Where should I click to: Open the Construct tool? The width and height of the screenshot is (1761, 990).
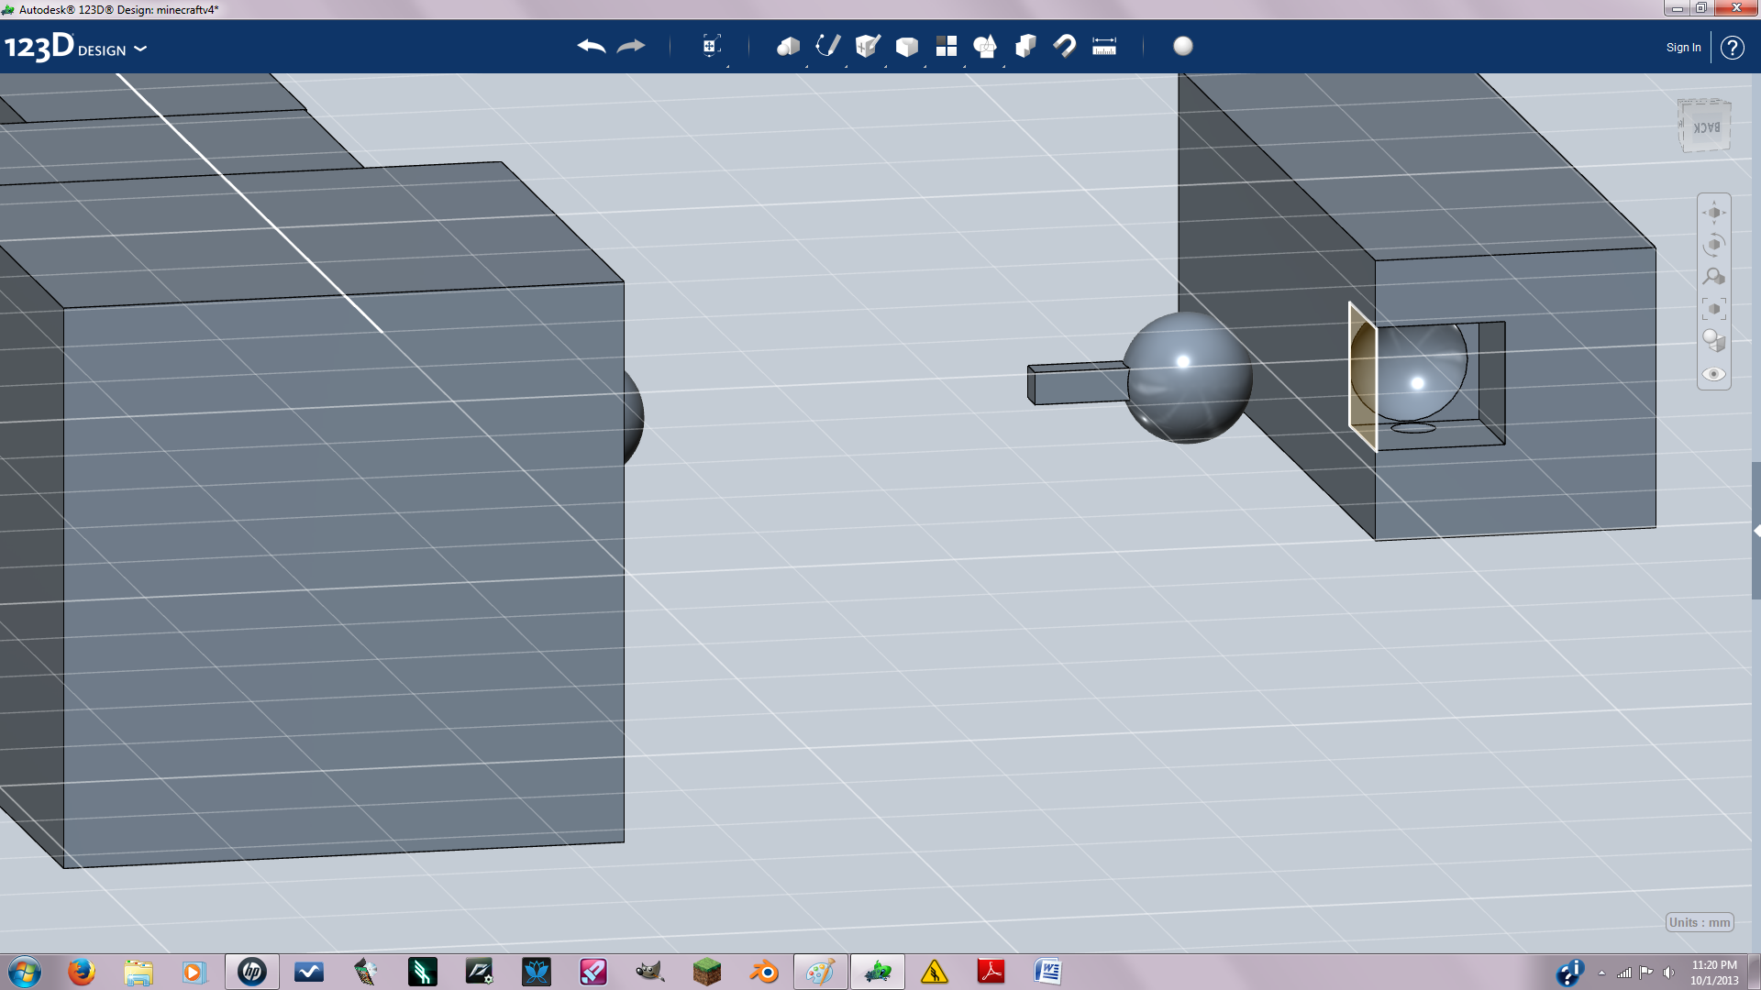[x=868, y=46]
